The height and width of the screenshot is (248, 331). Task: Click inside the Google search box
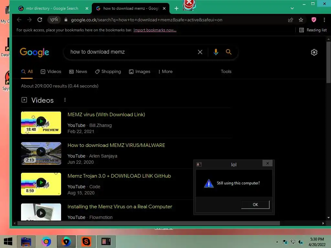pyautogui.click(x=131, y=52)
